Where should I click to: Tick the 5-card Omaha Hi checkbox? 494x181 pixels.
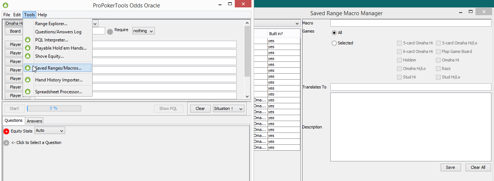pos(399,43)
